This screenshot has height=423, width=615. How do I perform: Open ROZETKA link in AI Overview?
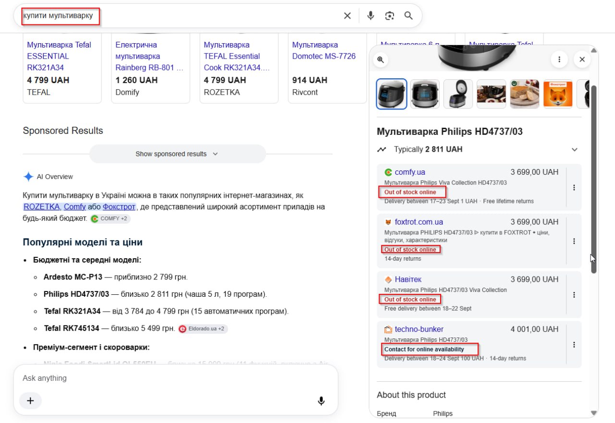click(42, 207)
